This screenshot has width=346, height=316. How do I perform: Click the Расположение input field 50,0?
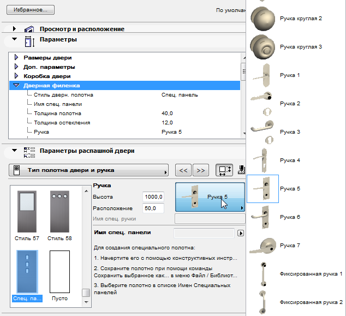pos(153,208)
